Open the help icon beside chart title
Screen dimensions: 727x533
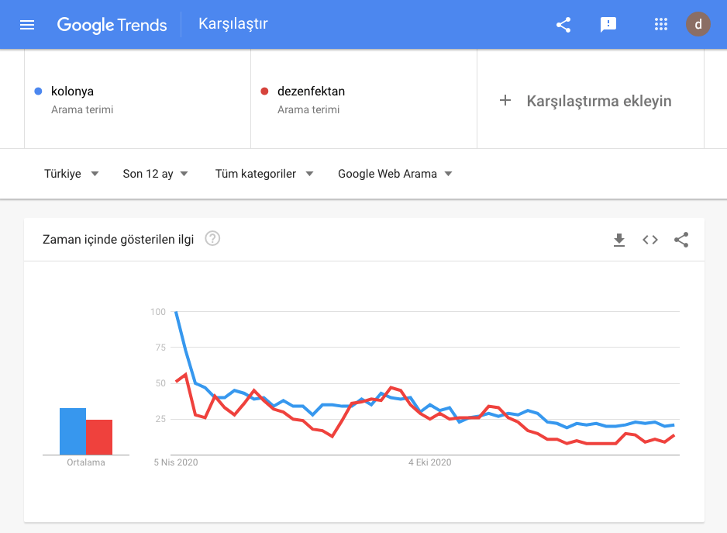click(x=212, y=239)
